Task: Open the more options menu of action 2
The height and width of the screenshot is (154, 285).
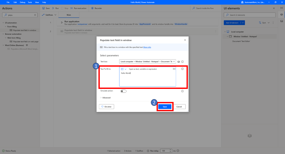Action: pos(216,31)
